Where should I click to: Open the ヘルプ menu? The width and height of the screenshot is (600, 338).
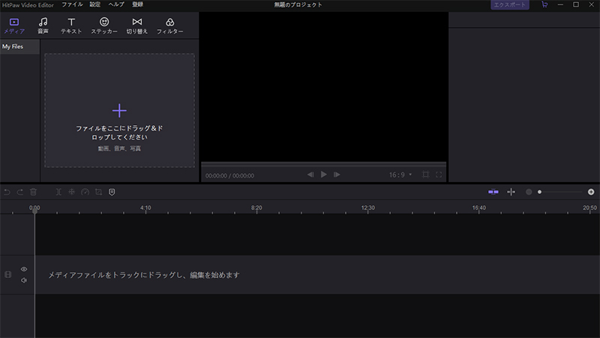pos(116,4)
